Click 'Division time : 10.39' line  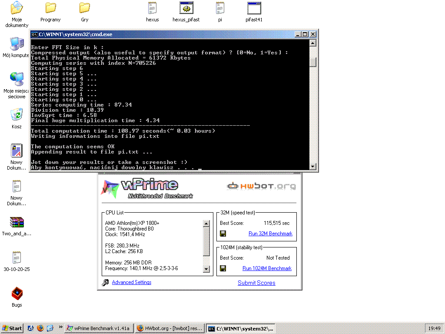[67, 110]
